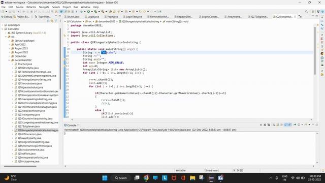Toggle Show Console on standard error change
Screen dimensions: 325x183
click(x=289, y=125)
